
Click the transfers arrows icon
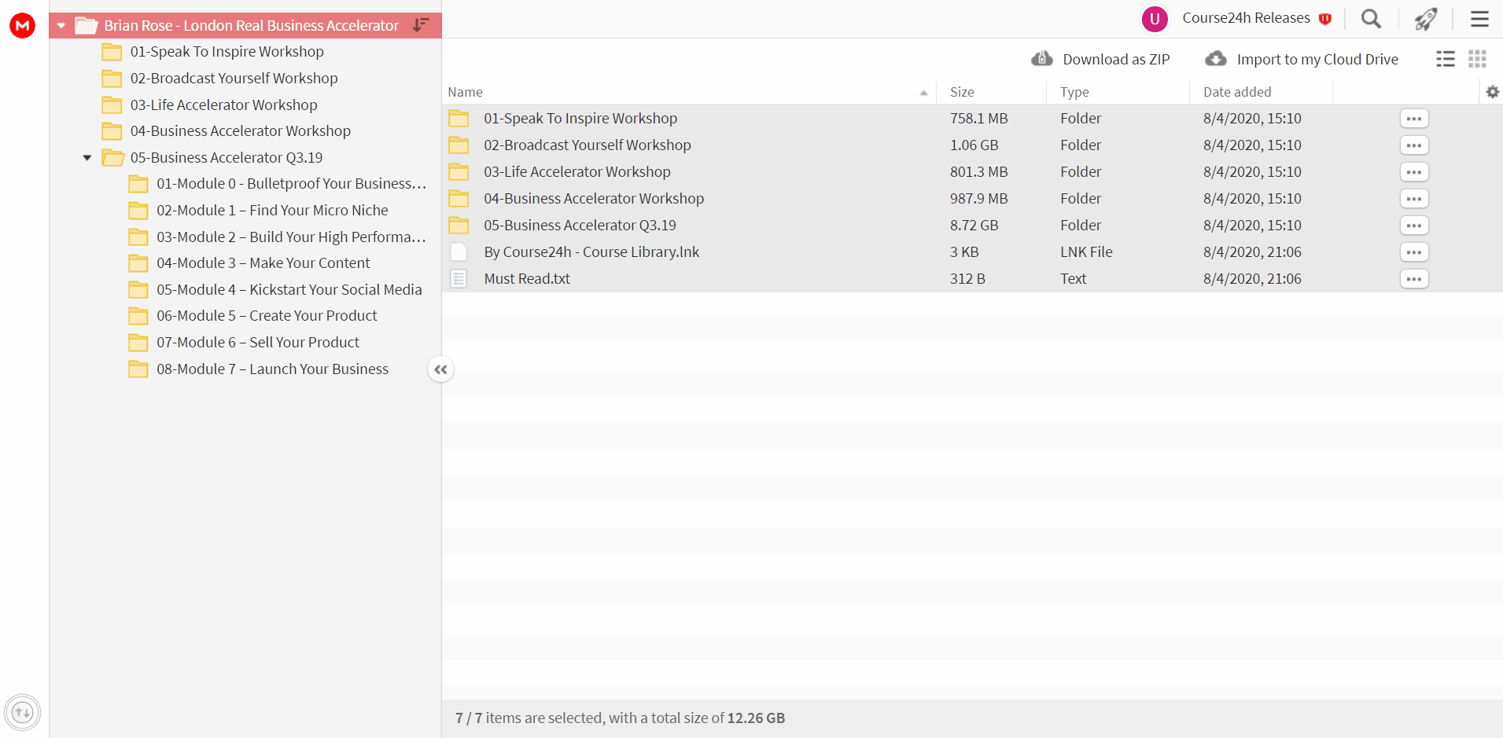pyautogui.click(x=23, y=713)
